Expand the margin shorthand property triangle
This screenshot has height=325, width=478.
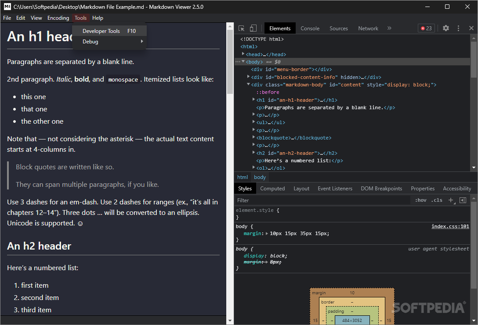pyautogui.click(x=267, y=234)
